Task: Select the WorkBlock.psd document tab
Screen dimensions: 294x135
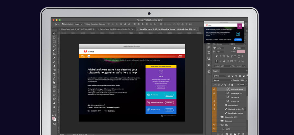Action: (168, 29)
